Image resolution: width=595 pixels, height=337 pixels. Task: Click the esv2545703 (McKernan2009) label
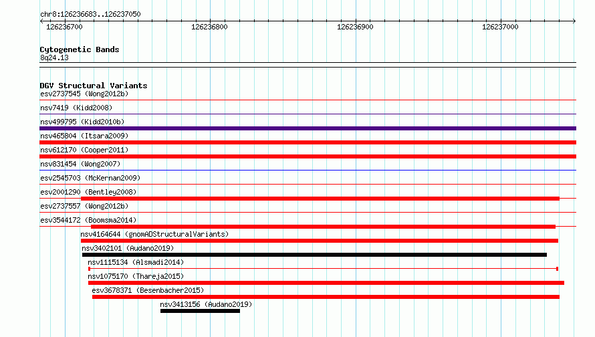point(90,178)
